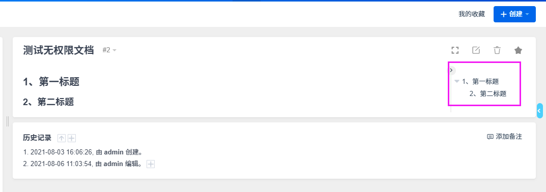Open the document in fullscreen mode
Screen dimensions: 546x192
455,50
